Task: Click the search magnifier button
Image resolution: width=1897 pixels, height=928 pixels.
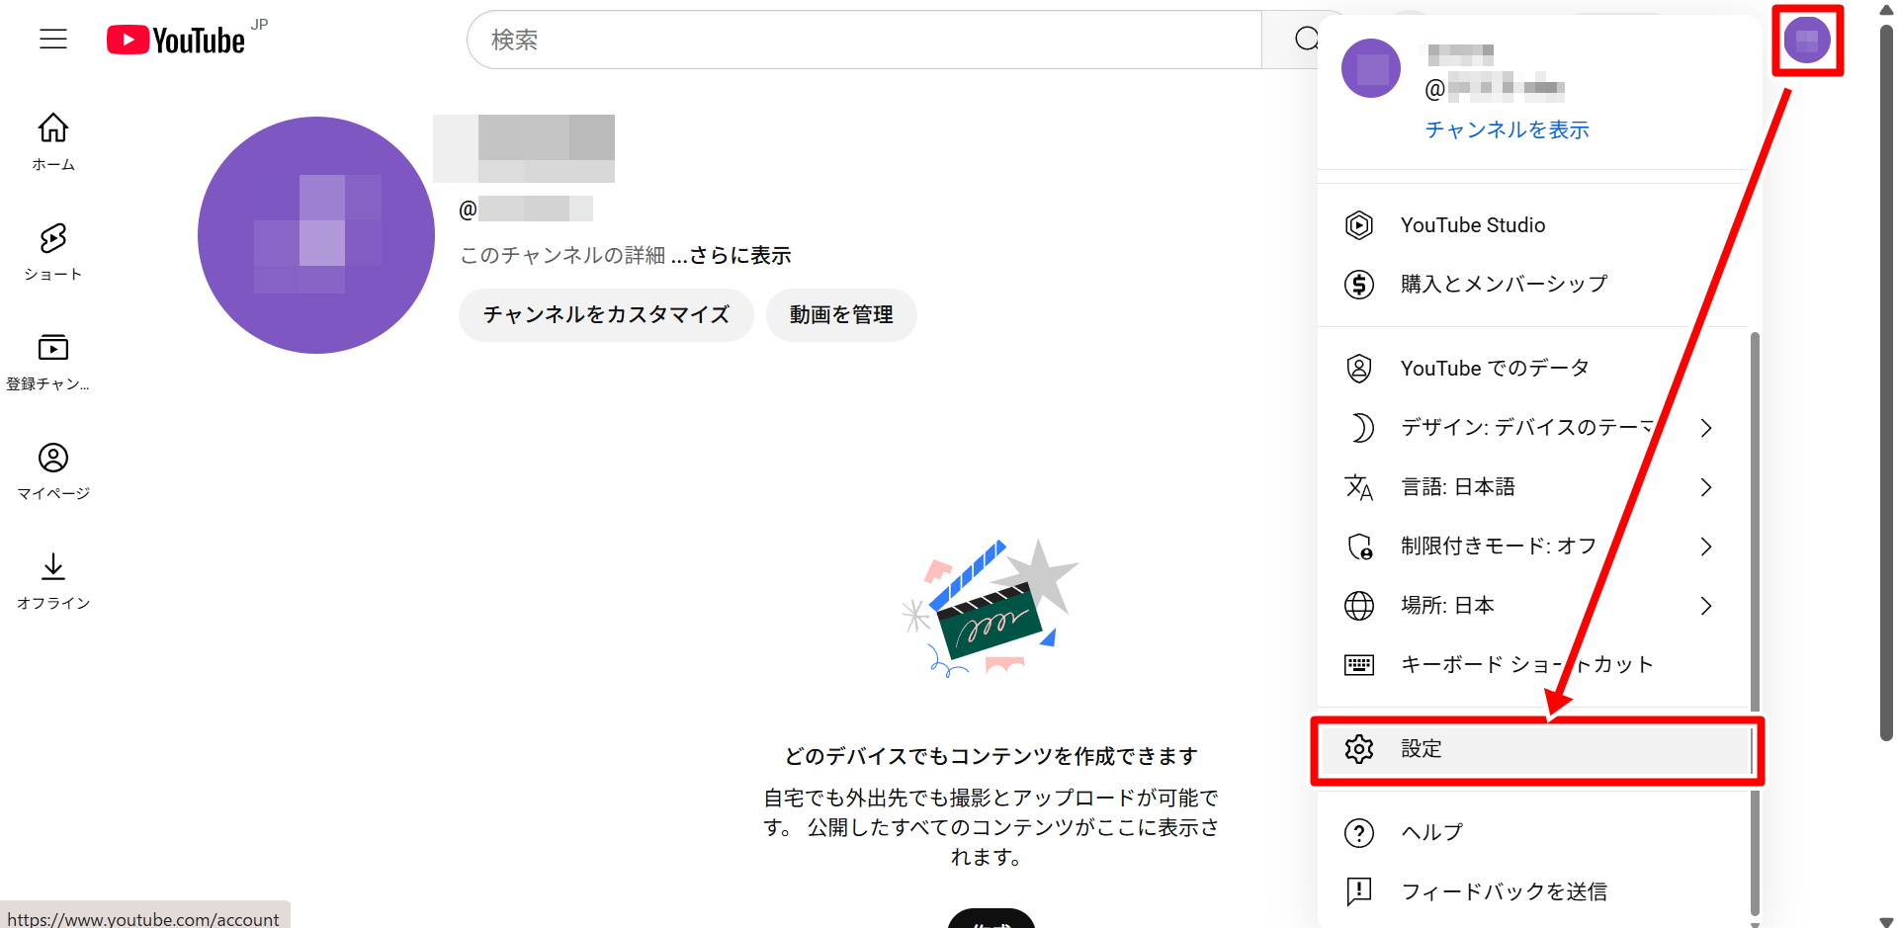Action: pyautogui.click(x=1305, y=40)
